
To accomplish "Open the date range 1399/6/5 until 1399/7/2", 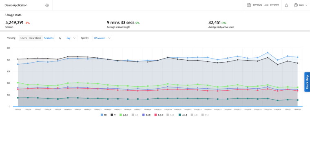I will 266,5.
